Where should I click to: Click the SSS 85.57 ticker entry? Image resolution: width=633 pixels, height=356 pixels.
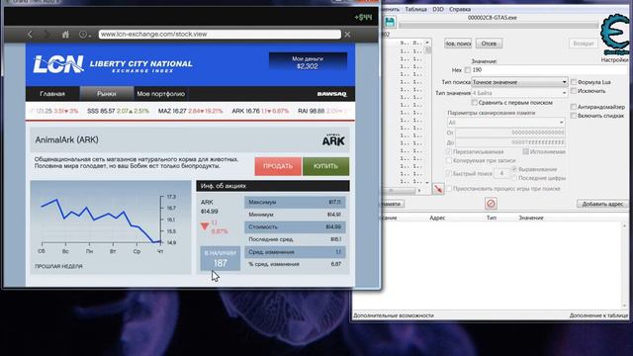(118, 111)
